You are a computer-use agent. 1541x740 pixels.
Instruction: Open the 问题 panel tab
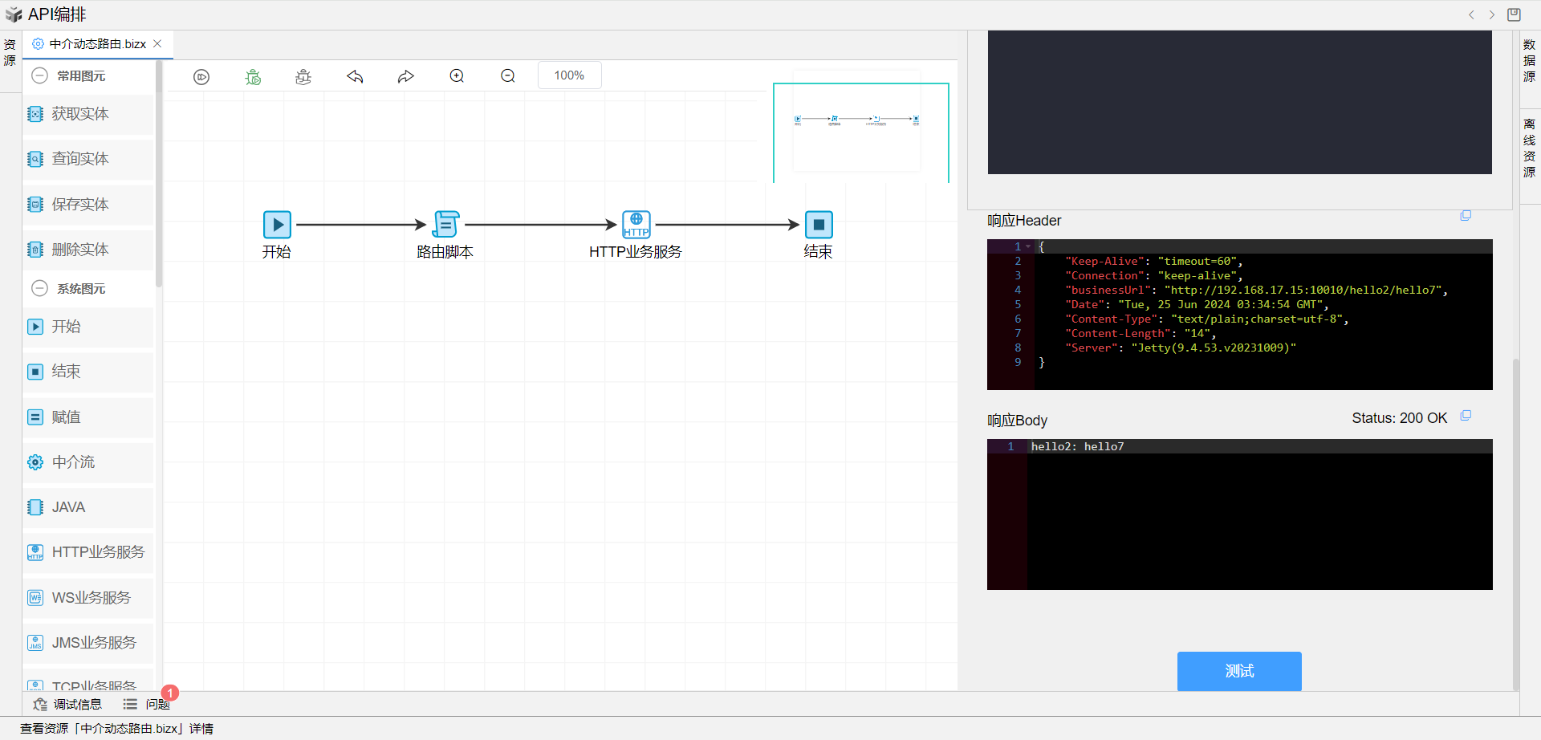[x=148, y=704]
